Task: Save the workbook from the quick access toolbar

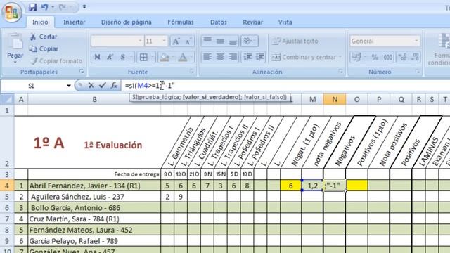Action: point(33,7)
